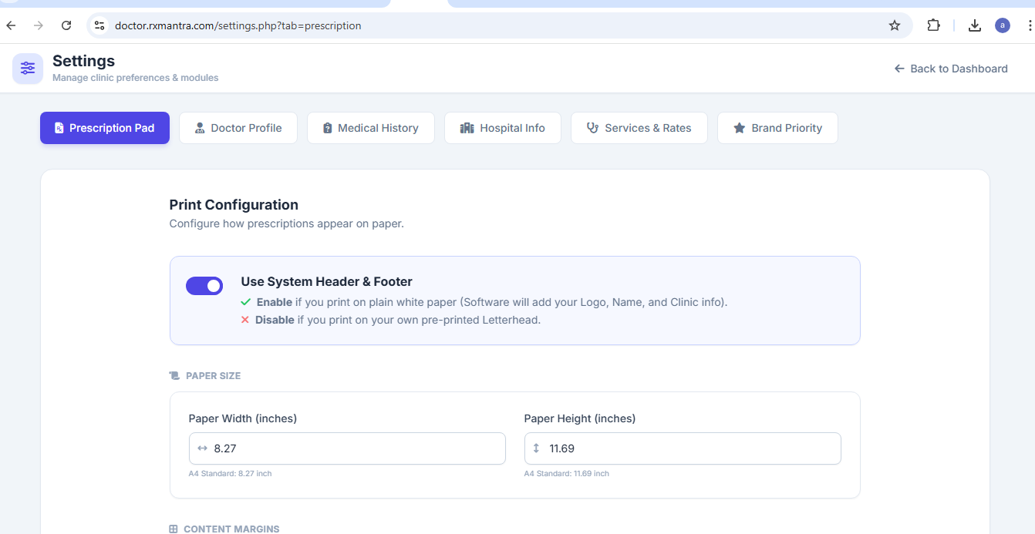Click the Settings sliders icon in header
Image resolution: width=1035 pixels, height=534 pixels.
coord(28,69)
